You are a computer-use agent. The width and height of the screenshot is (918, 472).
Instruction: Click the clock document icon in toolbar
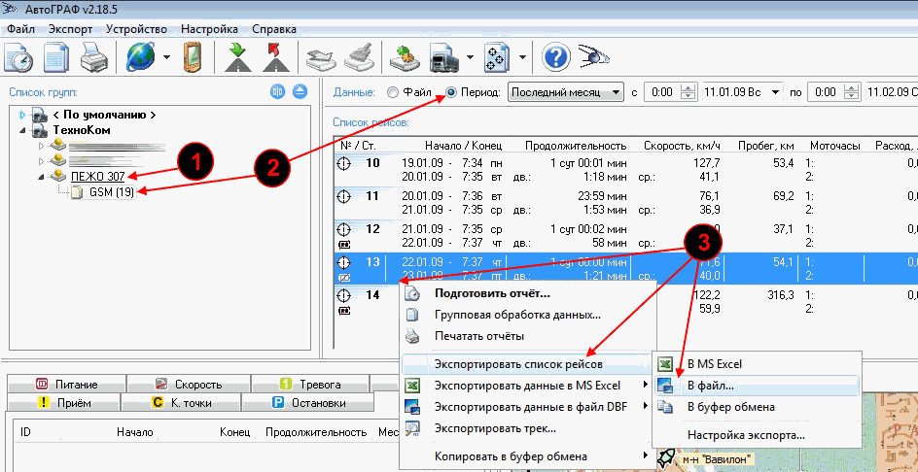(x=18, y=56)
